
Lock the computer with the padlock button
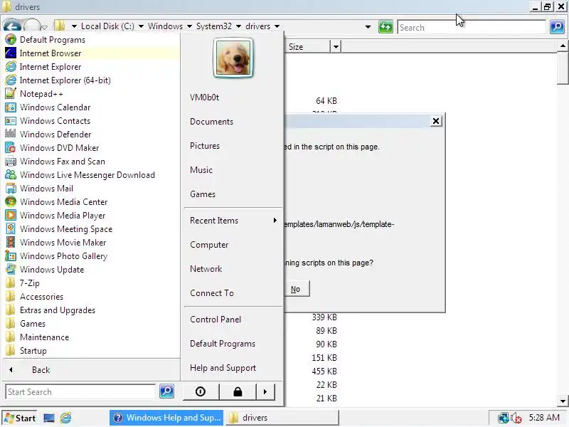click(238, 392)
